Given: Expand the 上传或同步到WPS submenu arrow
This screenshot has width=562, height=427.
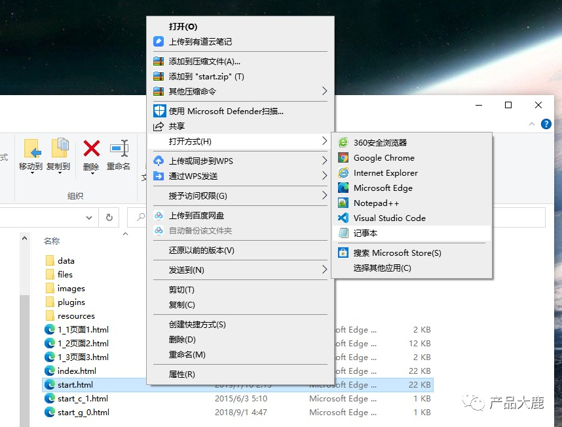Looking at the screenshot, I should click(x=324, y=161).
